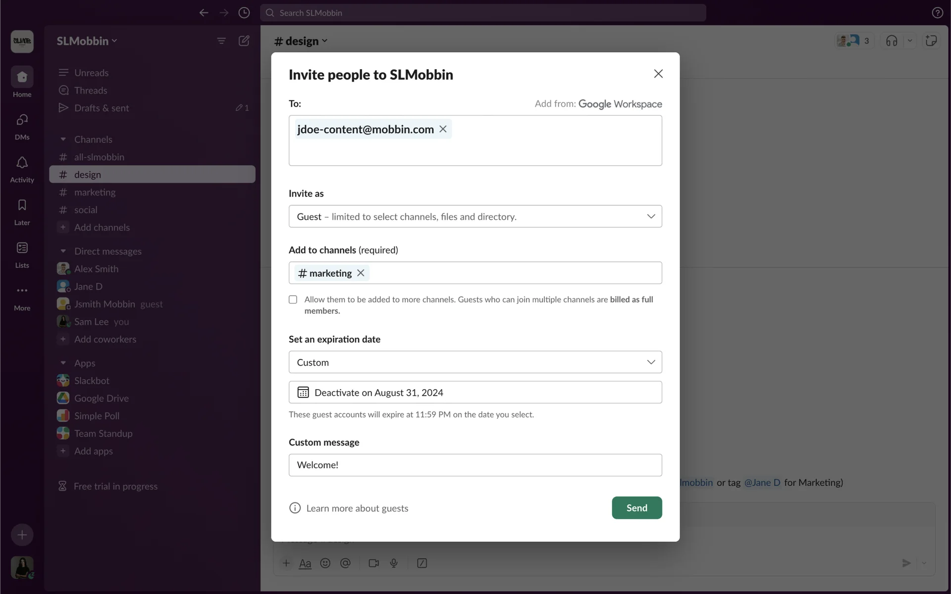Viewport: 951px width, 594px height.
Task: Click the calendar icon for deactivation date
Action: [303, 393]
